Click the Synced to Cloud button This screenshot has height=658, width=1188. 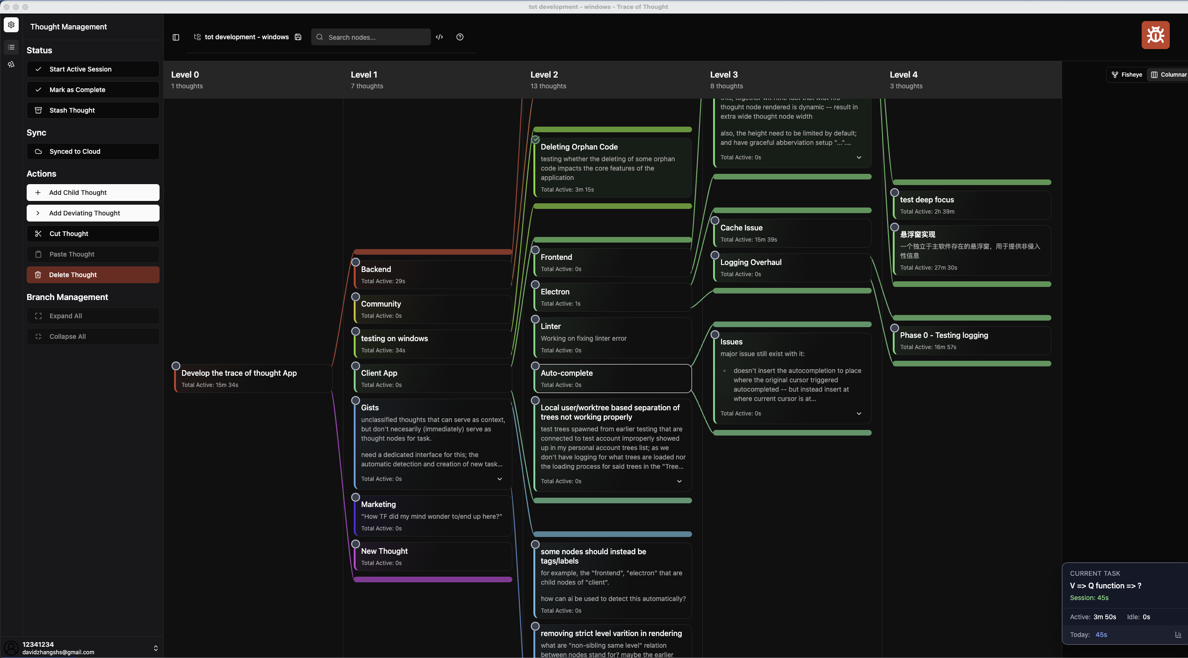(93, 151)
